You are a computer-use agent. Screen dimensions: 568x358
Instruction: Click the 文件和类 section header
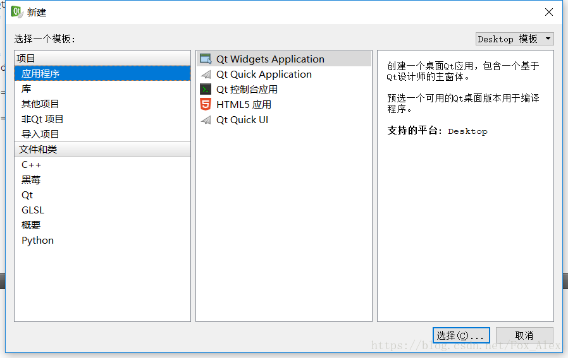(x=102, y=150)
